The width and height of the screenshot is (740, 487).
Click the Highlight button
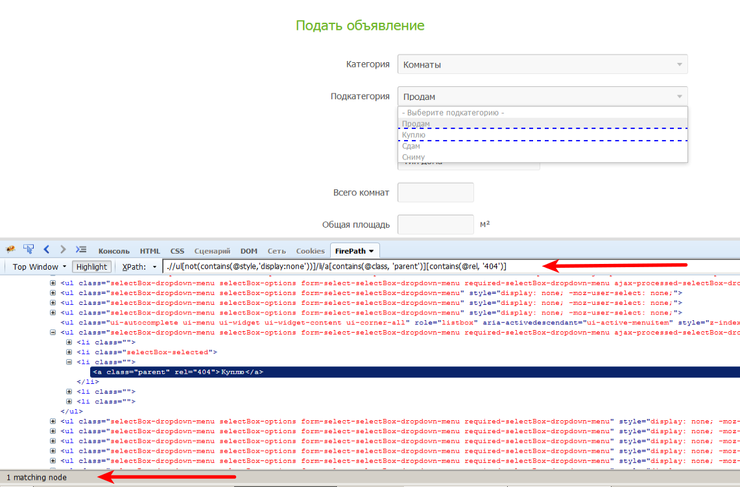point(91,267)
